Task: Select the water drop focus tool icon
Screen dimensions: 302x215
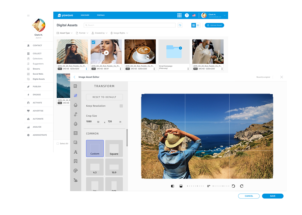Action: (75, 124)
